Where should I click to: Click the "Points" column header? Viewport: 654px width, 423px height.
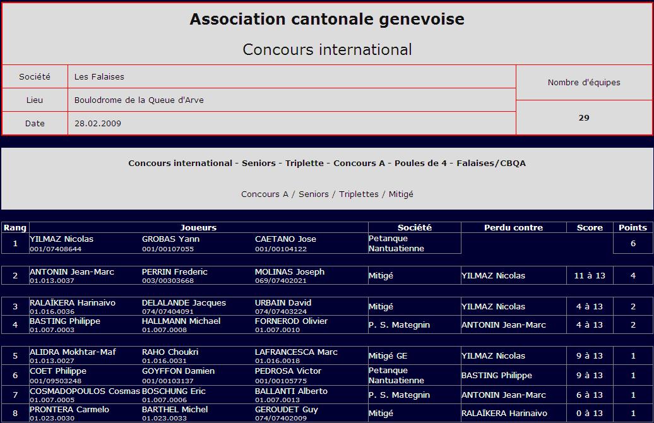click(x=633, y=227)
